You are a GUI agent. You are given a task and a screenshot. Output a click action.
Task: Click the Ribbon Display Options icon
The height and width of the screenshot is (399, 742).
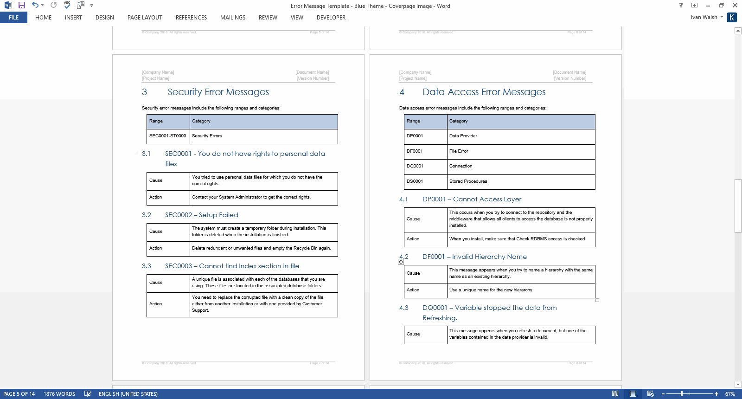[x=694, y=6]
